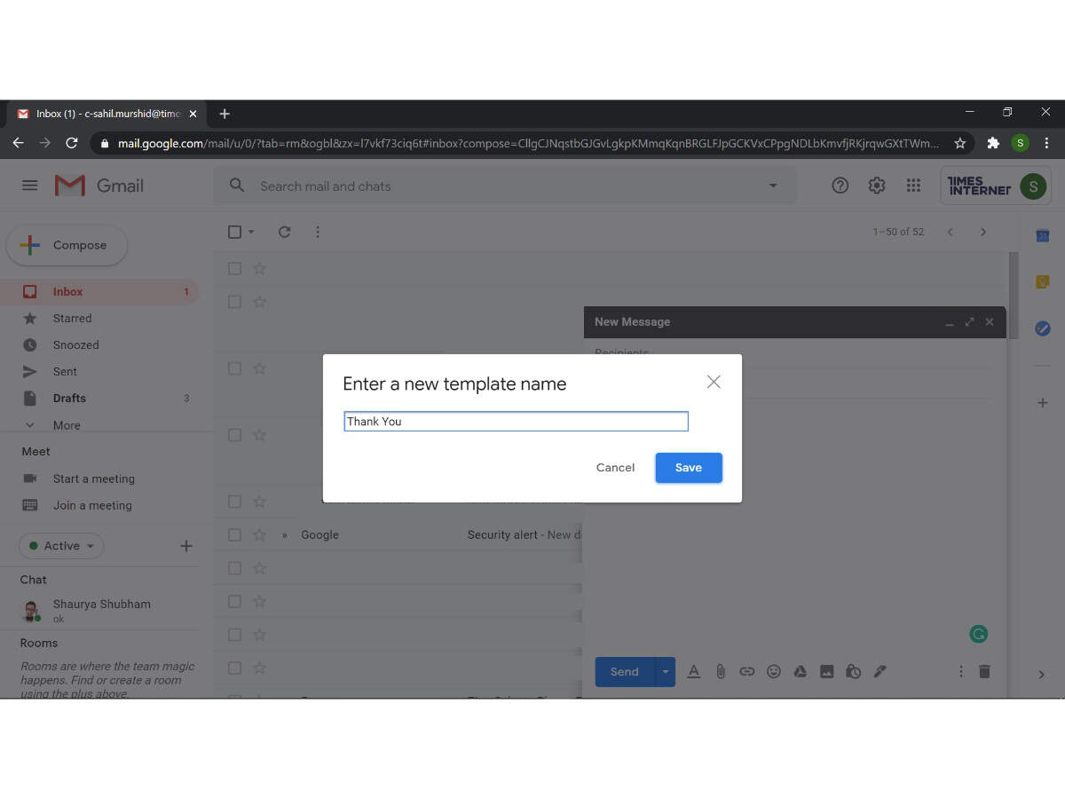Open the Google apps grid

913,185
